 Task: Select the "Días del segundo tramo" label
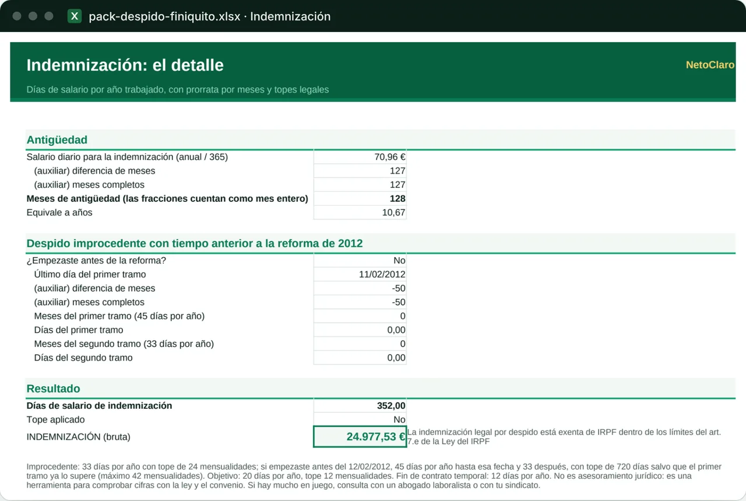[83, 358]
